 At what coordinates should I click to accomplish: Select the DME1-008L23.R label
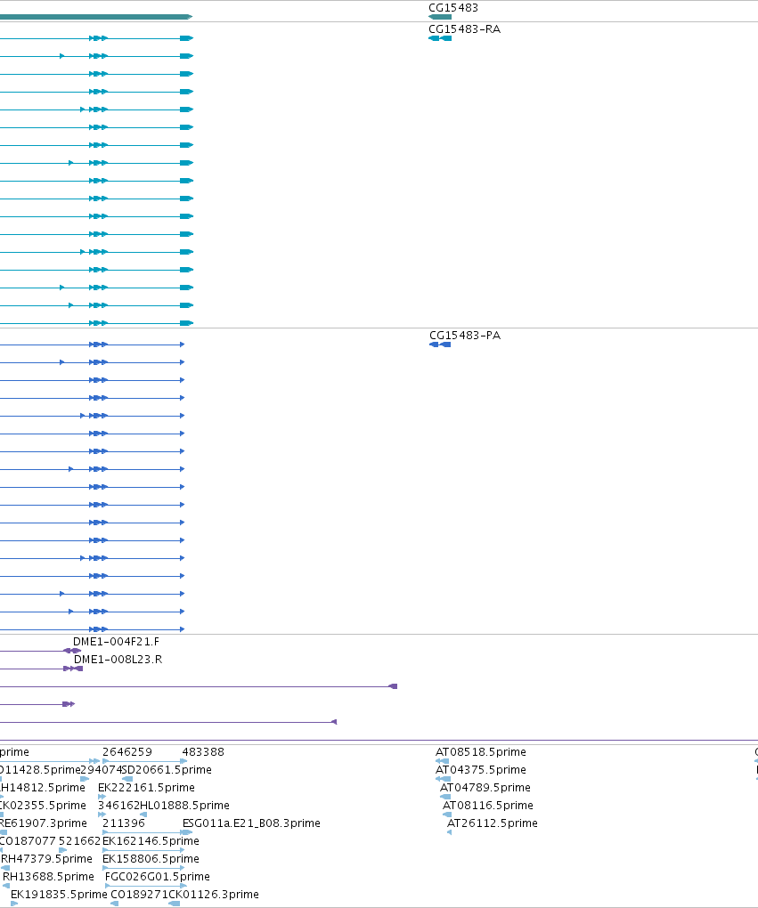pyautogui.click(x=118, y=660)
